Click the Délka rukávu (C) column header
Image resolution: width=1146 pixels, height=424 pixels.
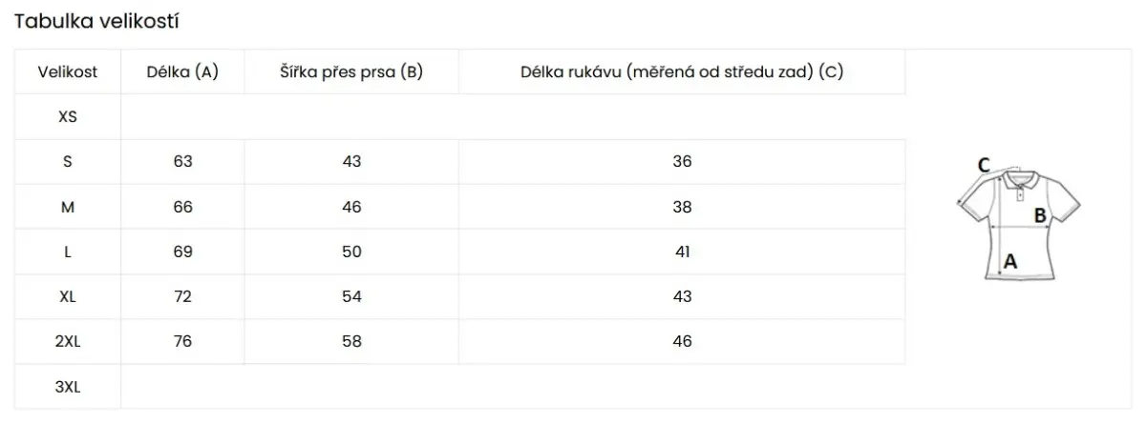682,72
